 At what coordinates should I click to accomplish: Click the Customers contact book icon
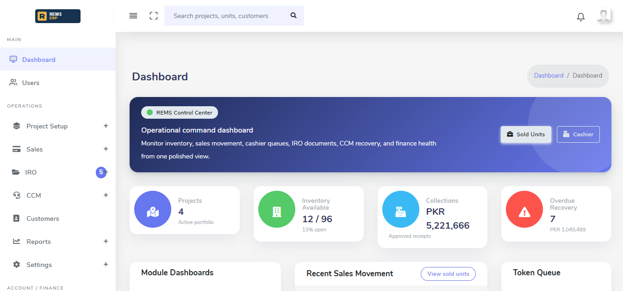[17, 218]
